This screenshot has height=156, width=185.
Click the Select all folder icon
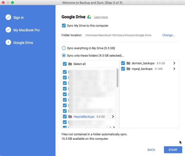click(70, 64)
